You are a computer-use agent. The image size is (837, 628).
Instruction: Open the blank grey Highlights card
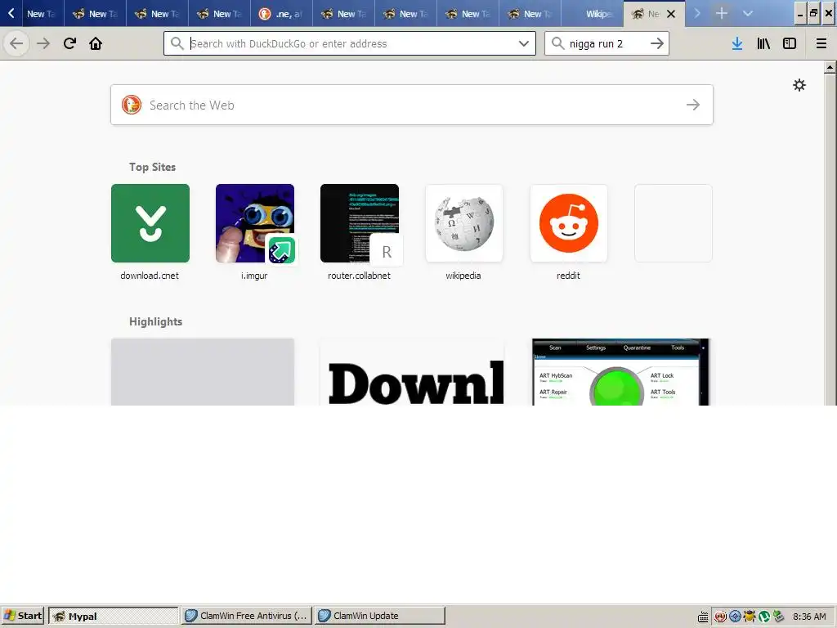click(203, 372)
